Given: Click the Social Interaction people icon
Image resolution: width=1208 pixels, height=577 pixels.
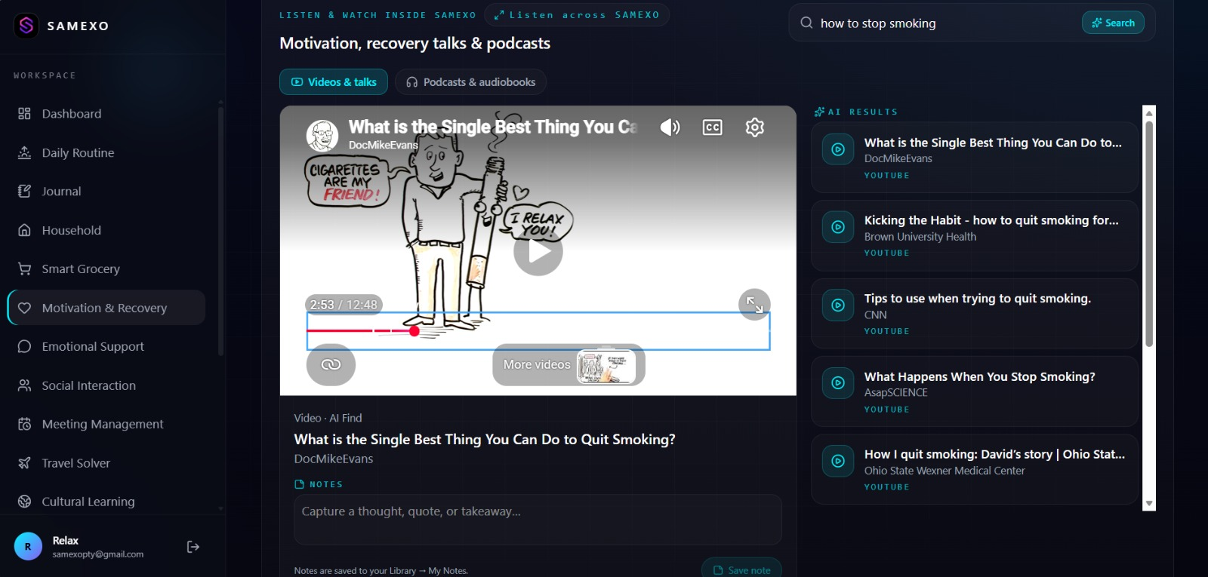Looking at the screenshot, I should (24, 385).
